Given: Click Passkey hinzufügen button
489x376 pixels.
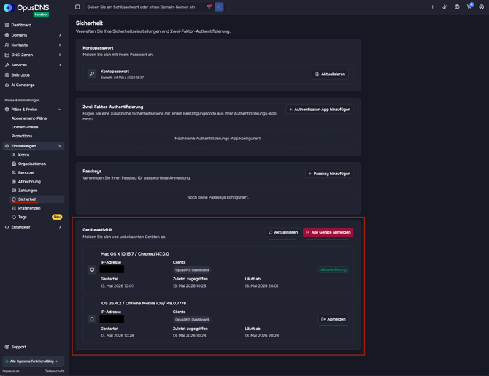Looking at the screenshot, I should pyautogui.click(x=329, y=174).
